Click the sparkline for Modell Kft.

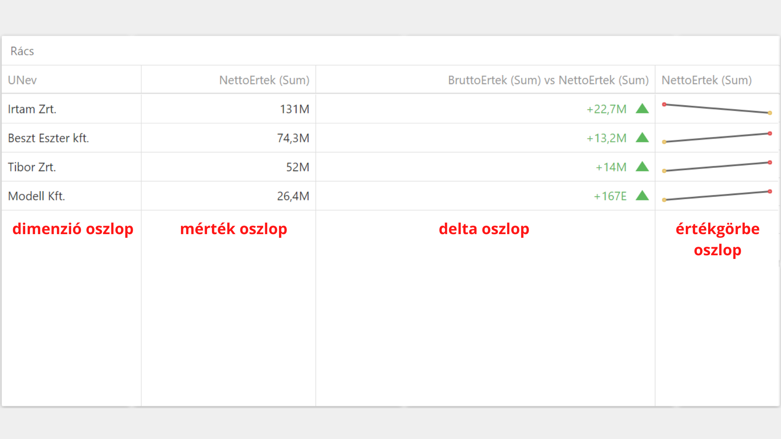[717, 196]
